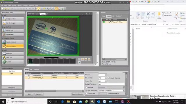Click the Windows taskbar search box

coord(26,101)
